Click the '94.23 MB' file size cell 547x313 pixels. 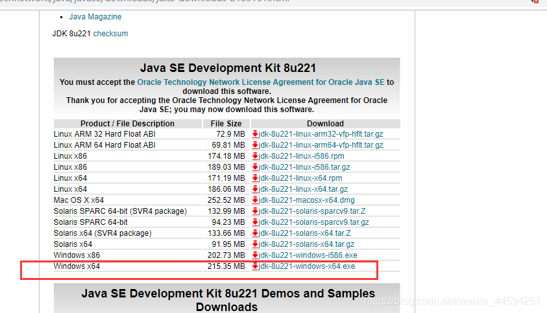[x=226, y=222]
